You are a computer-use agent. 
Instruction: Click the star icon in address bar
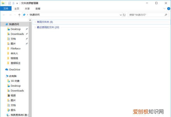(x=24, y=15)
